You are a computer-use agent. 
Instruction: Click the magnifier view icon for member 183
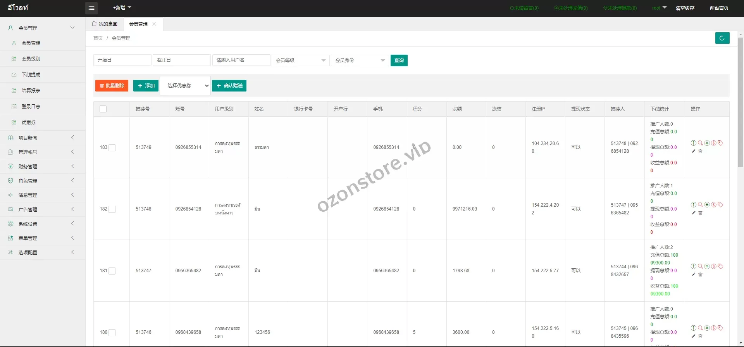[700, 143]
